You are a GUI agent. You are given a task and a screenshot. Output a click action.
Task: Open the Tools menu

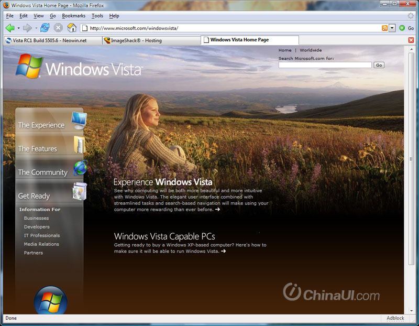coord(97,16)
